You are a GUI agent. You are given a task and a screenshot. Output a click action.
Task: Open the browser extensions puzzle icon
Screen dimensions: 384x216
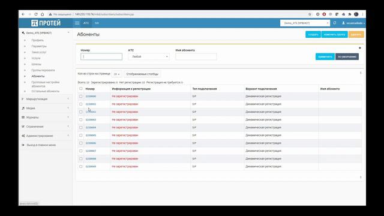350,14
